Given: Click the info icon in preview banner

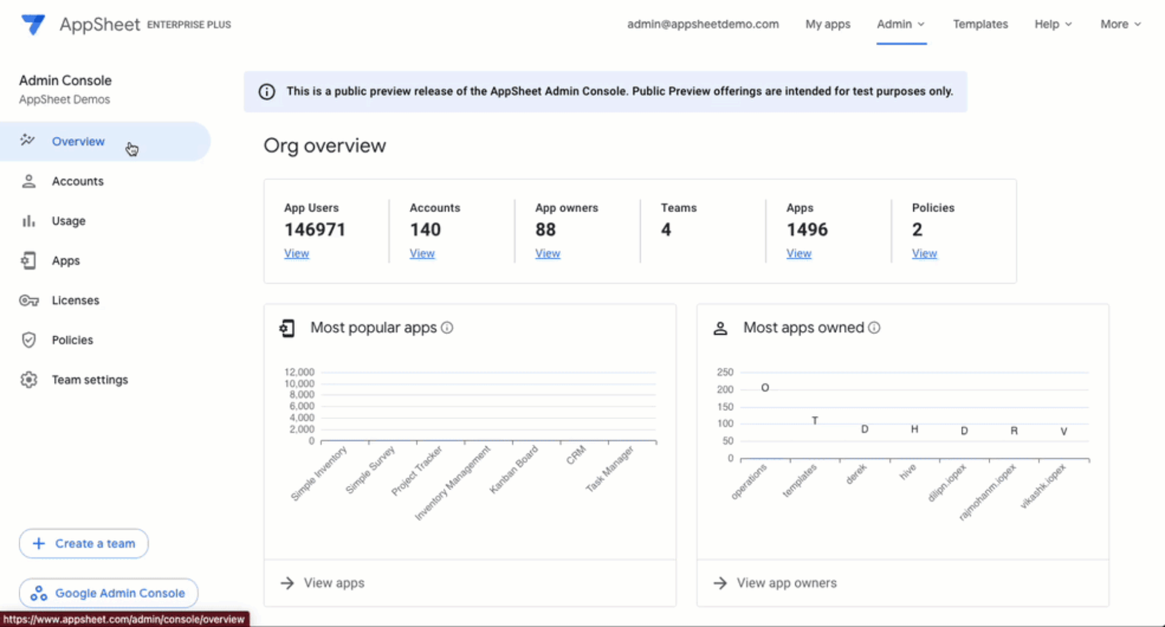Looking at the screenshot, I should pyautogui.click(x=267, y=91).
